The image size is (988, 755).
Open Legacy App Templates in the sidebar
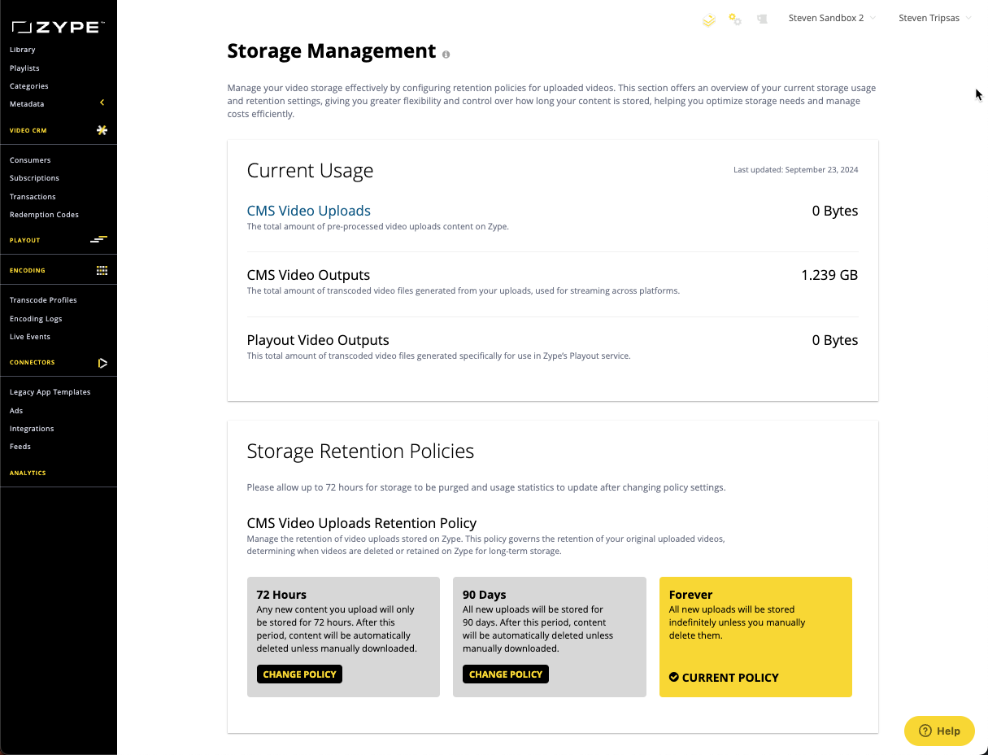tap(50, 392)
